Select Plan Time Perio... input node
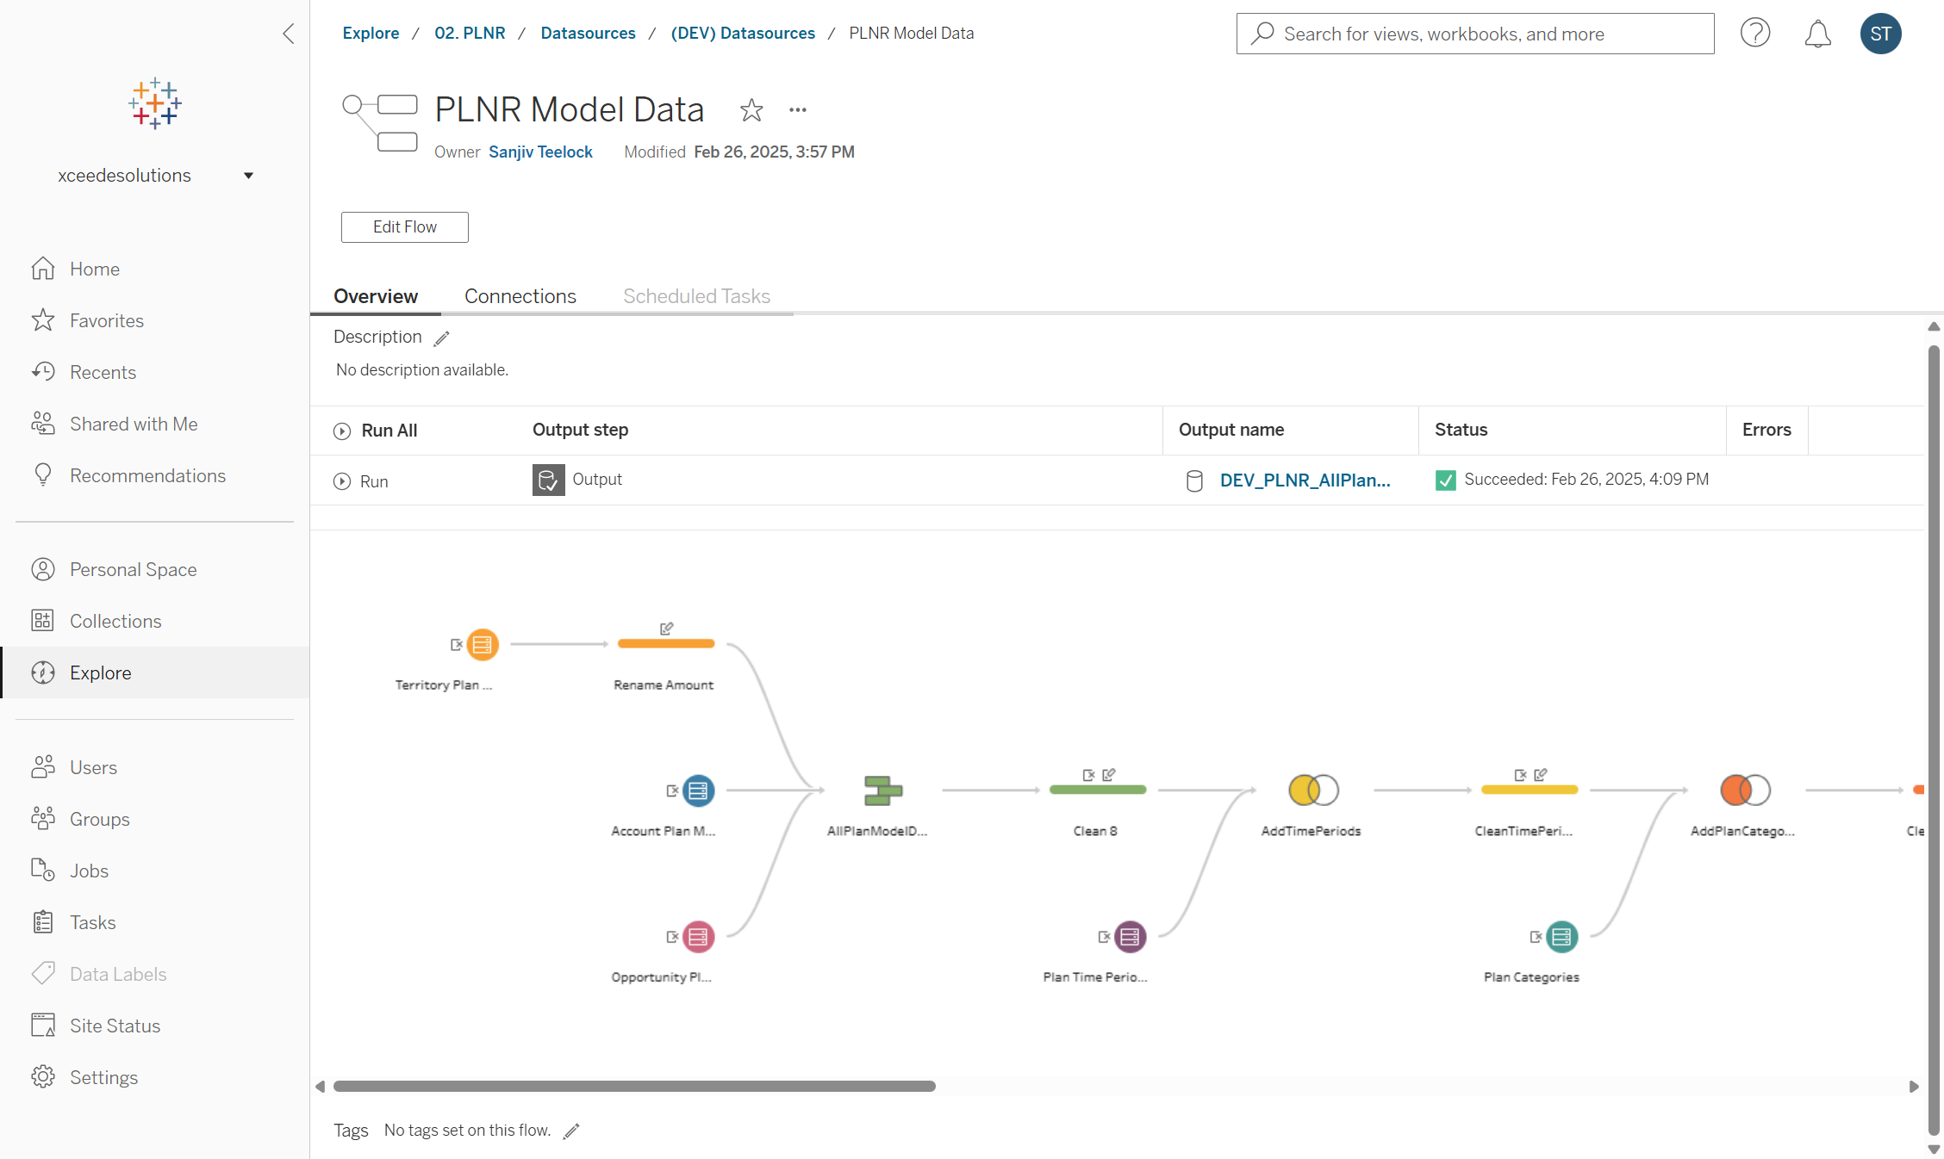The width and height of the screenshot is (1944, 1159). [x=1130, y=937]
